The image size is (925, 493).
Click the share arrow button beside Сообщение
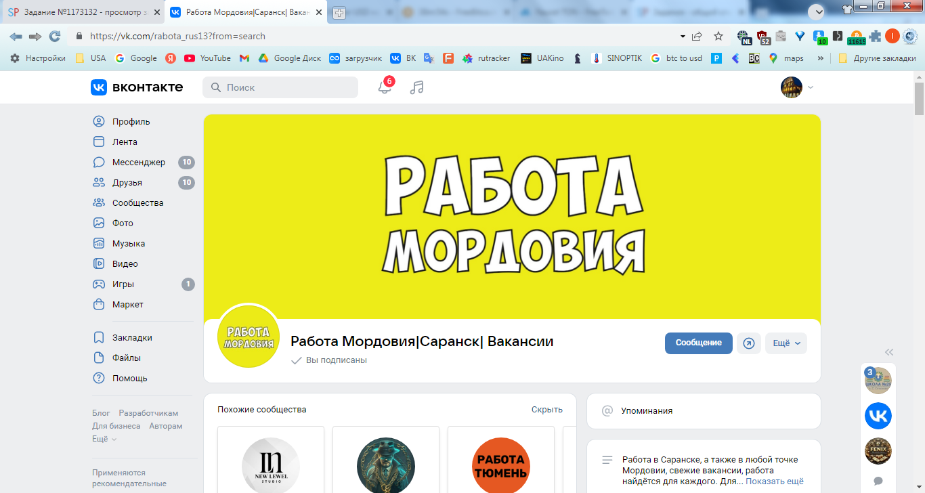[x=749, y=343]
